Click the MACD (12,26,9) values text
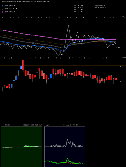Screen dimensions: 126x167 coord(33,125)
